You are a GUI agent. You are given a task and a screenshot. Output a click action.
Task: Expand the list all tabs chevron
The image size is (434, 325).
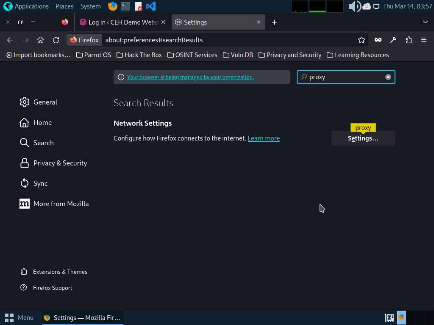[x=426, y=22]
